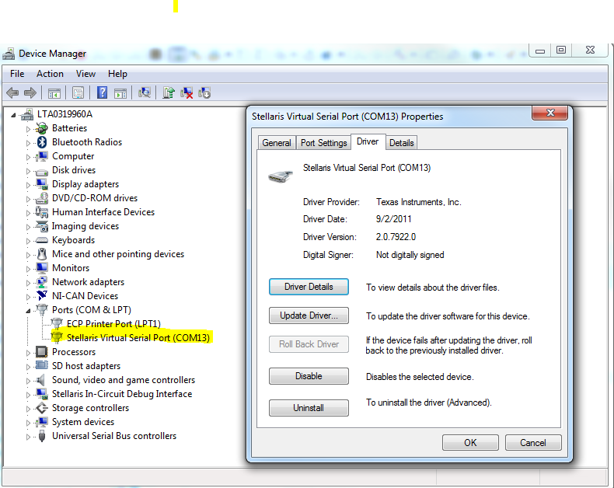Select Stellaris Virtual Serial Port (COM13) item
614x488 pixels.
point(138,337)
